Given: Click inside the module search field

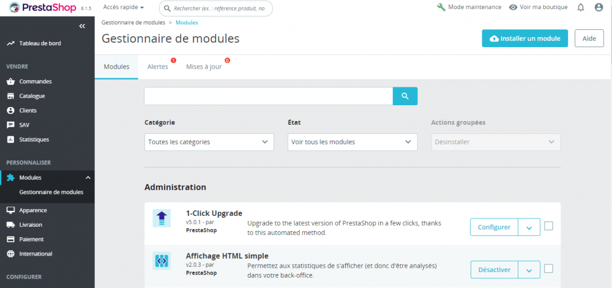Looking at the screenshot, I should pos(269,96).
